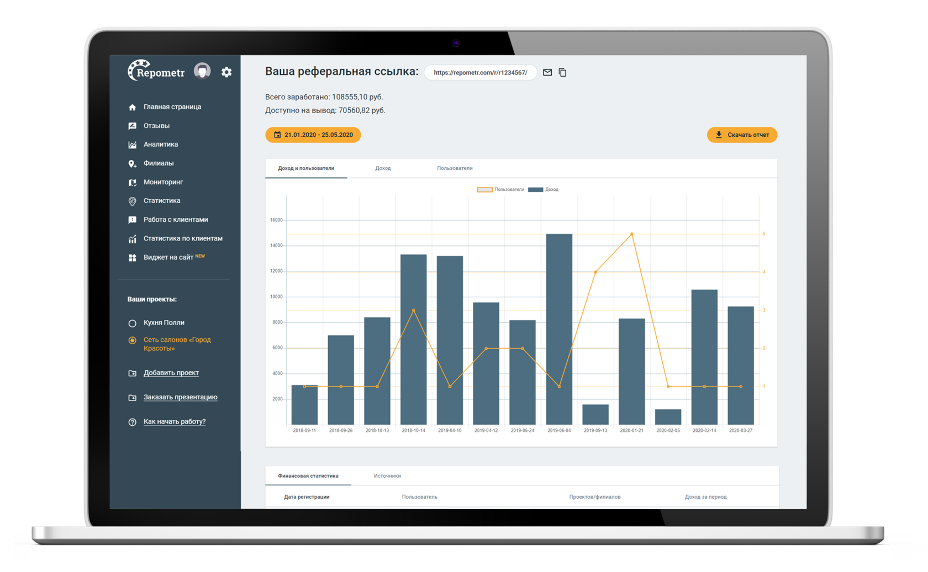
Task: Switch to the Доход chart tab
Action: (x=383, y=168)
